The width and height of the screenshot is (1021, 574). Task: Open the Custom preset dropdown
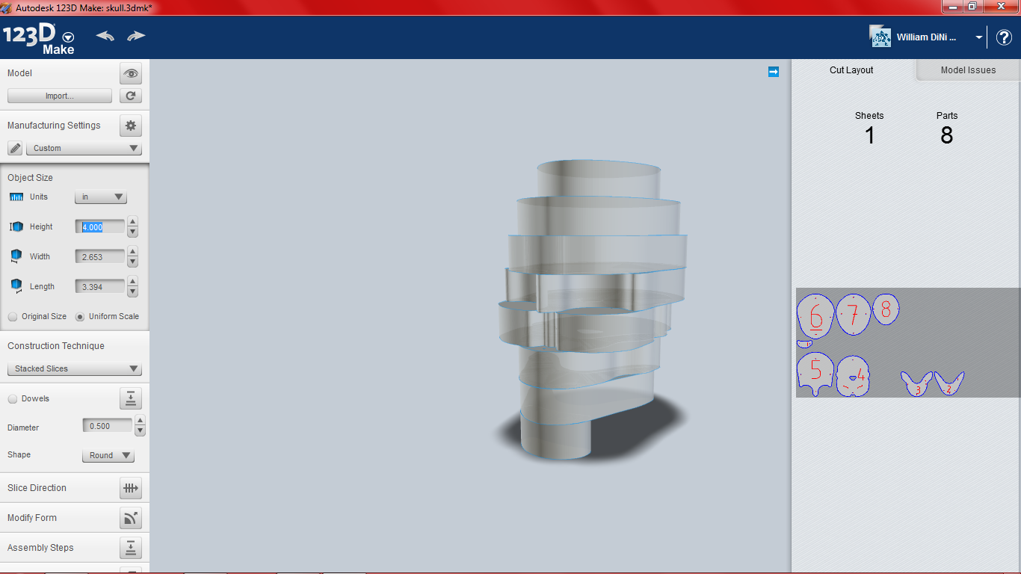tap(84, 148)
